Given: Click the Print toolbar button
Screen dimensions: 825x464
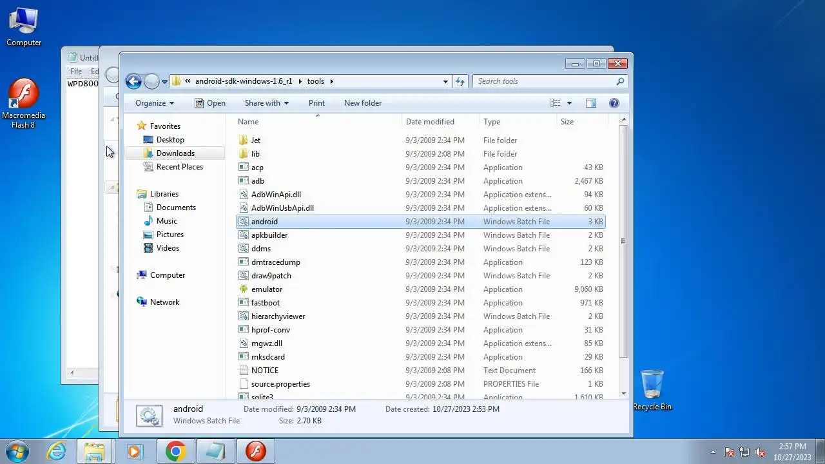Looking at the screenshot, I should 316,103.
